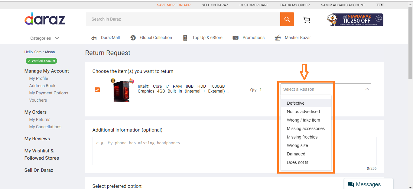The height and width of the screenshot is (189, 413).
Task: Open the Messages chat button
Action: (x=368, y=184)
